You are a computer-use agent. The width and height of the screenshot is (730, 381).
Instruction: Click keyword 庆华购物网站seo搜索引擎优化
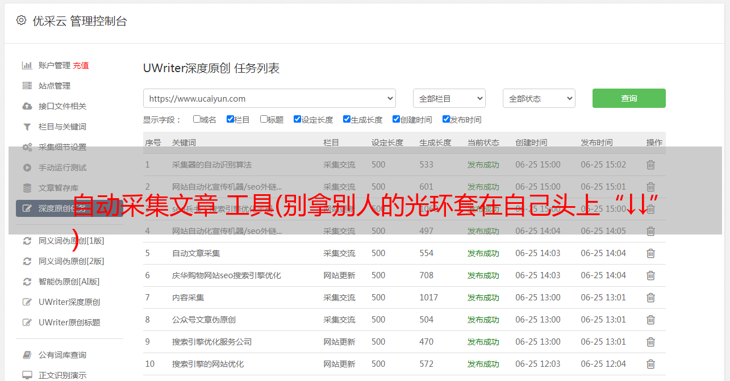coord(227,275)
